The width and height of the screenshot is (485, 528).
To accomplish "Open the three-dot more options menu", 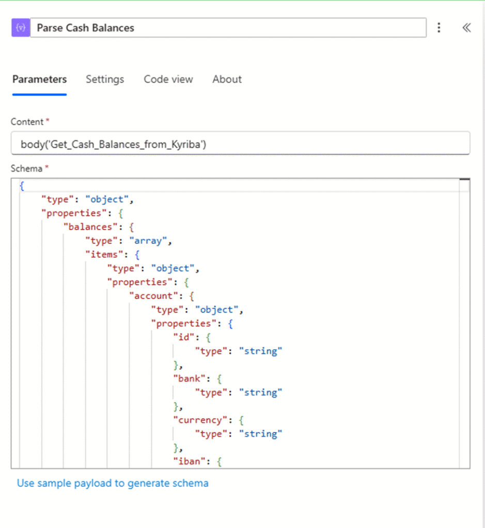I will click(x=439, y=28).
